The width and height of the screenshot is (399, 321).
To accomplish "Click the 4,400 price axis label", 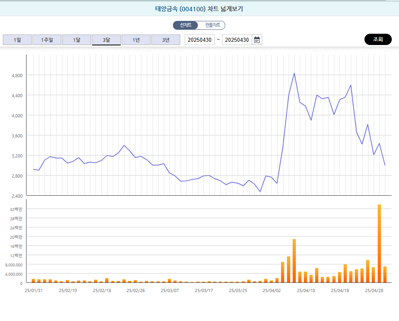I will (17, 96).
